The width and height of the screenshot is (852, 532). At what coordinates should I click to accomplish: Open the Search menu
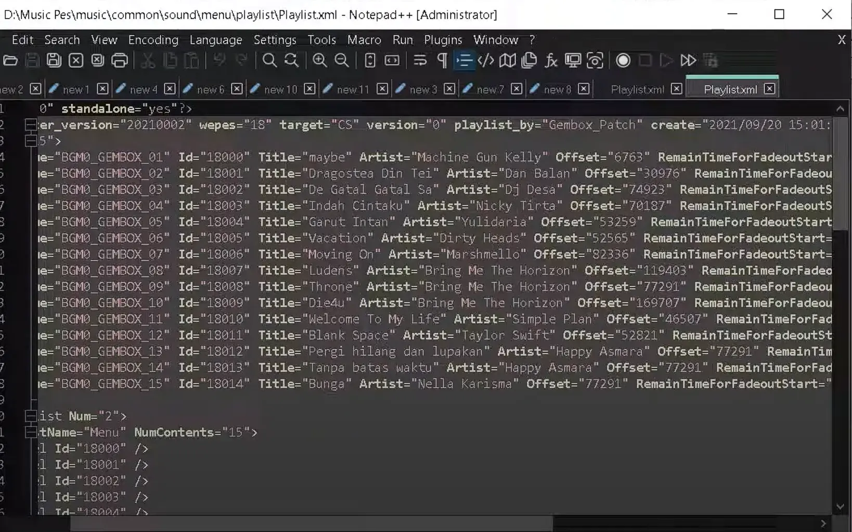point(62,40)
